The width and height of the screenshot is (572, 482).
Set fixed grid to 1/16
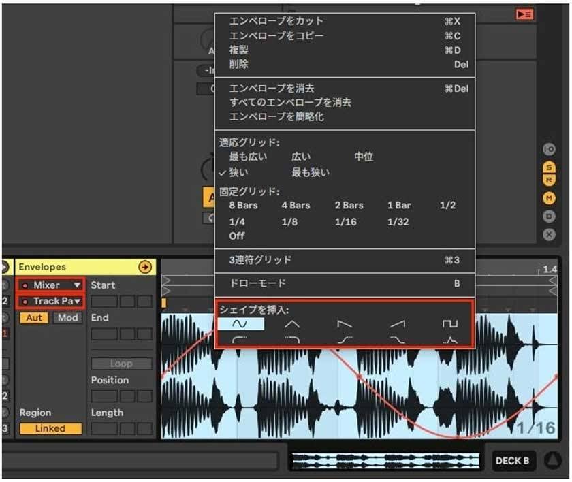[345, 221]
